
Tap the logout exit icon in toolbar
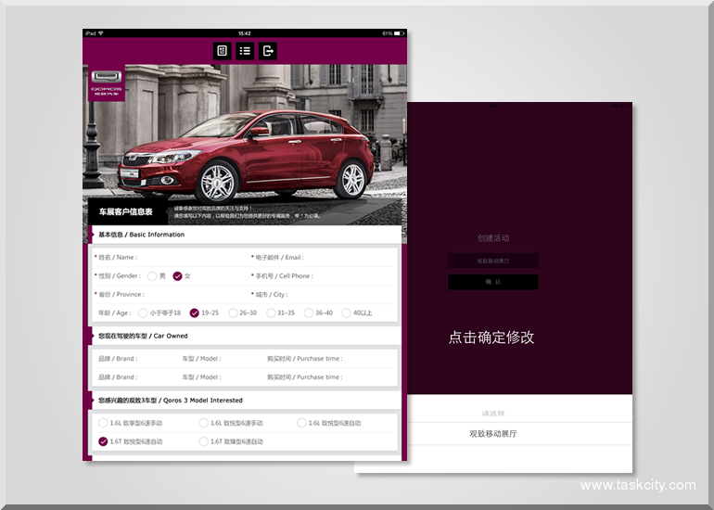pos(268,51)
